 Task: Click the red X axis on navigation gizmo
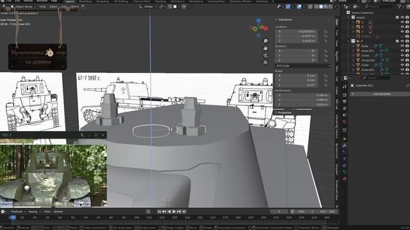(x=266, y=28)
